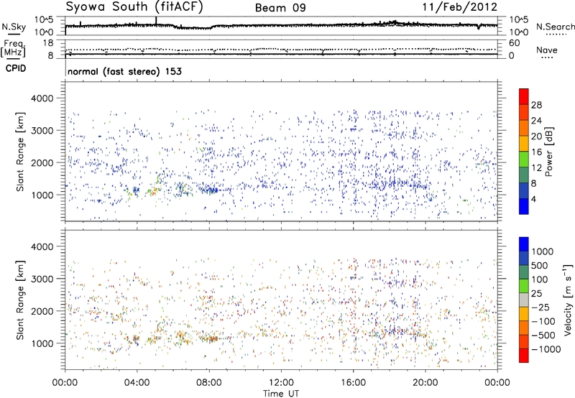Click the 'Beam 09' label
This screenshot has height=398, width=575.
[x=280, y=8]
